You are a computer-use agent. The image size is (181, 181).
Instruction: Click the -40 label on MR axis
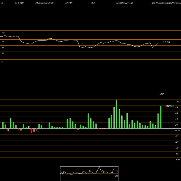[x=177, y=142]
